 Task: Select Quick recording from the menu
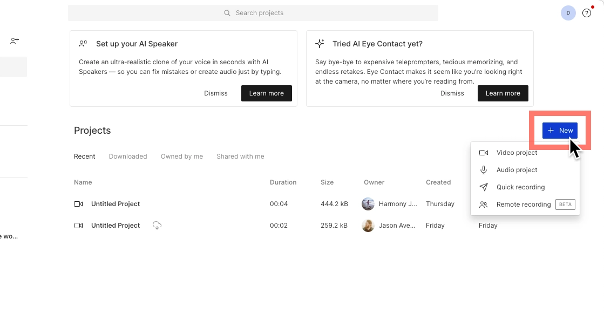tap(520, 187)
